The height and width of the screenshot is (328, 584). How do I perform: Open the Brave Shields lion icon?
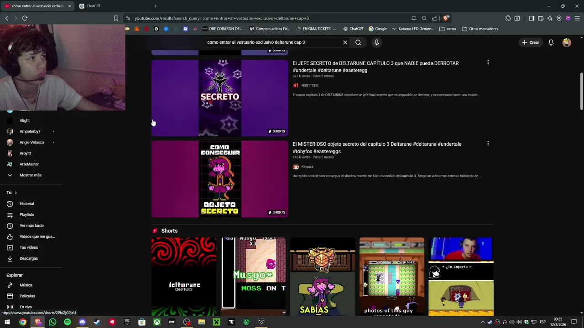point(446,18)
